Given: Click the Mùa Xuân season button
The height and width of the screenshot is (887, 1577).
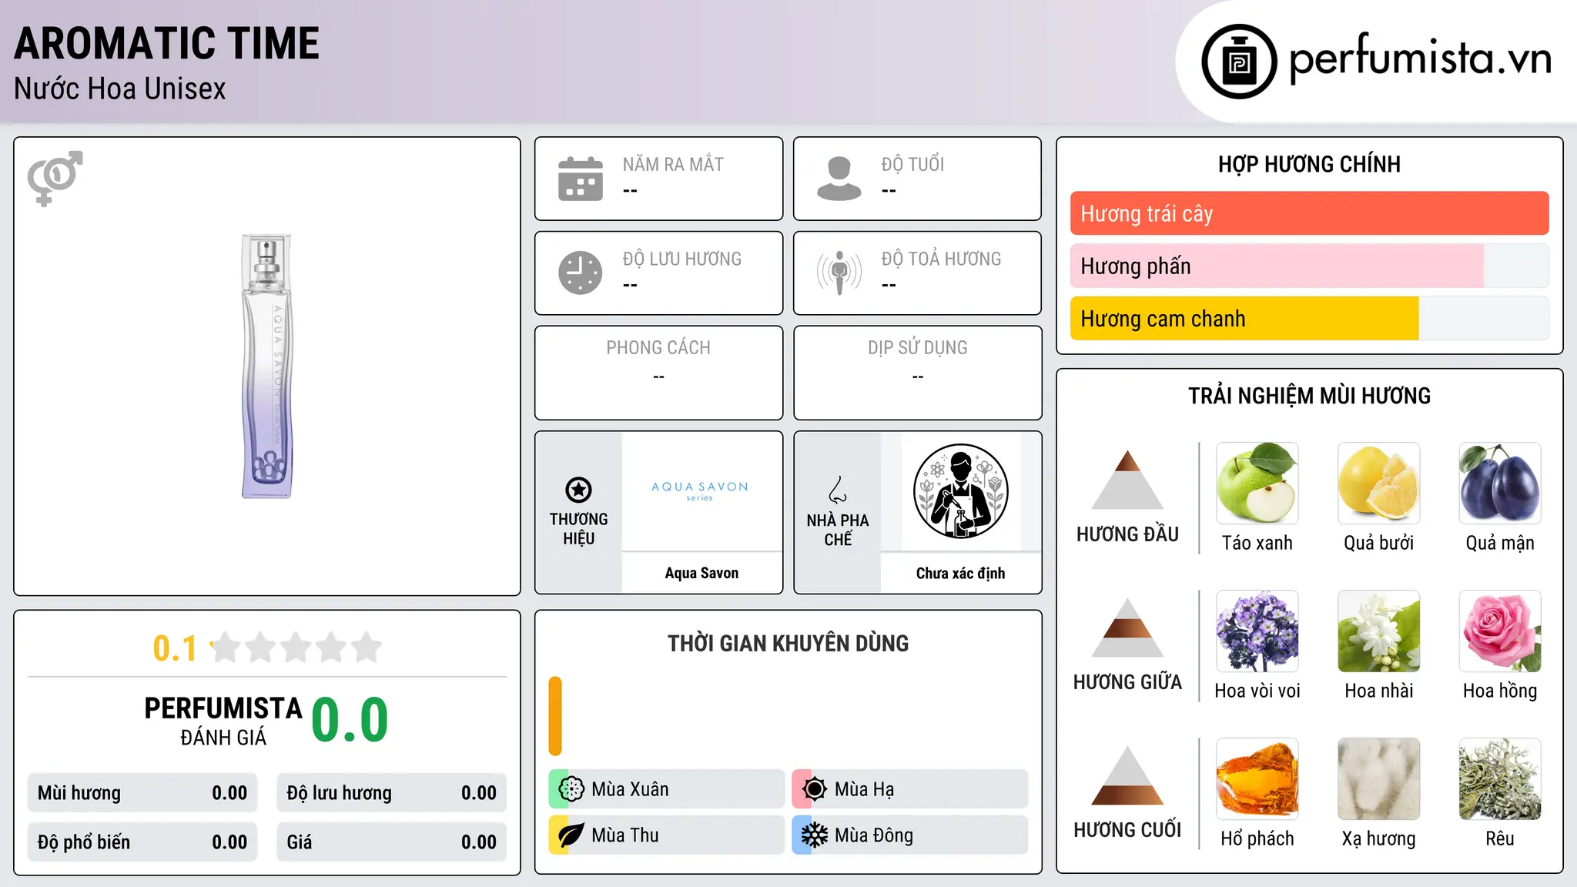Looking at the screenshot, I should (x=667, y=789).
